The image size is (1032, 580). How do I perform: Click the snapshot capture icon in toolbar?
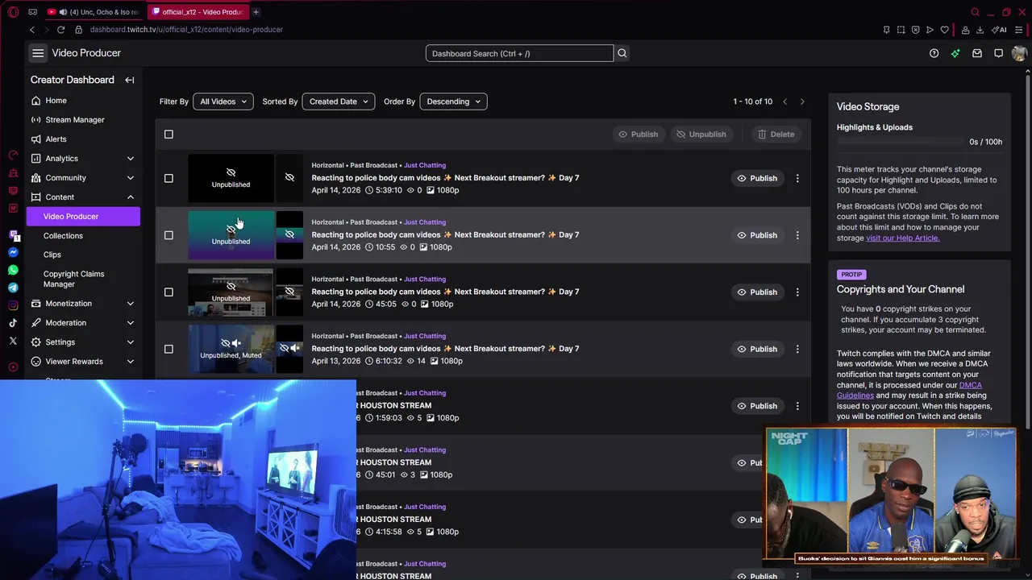[901, 30]
